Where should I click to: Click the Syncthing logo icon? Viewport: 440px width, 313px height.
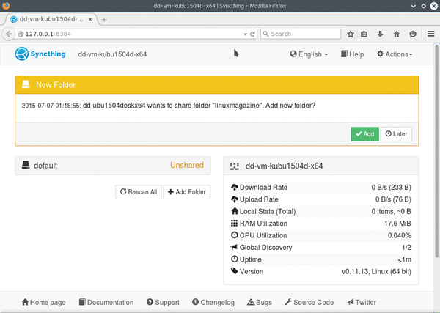click(21, 54)
